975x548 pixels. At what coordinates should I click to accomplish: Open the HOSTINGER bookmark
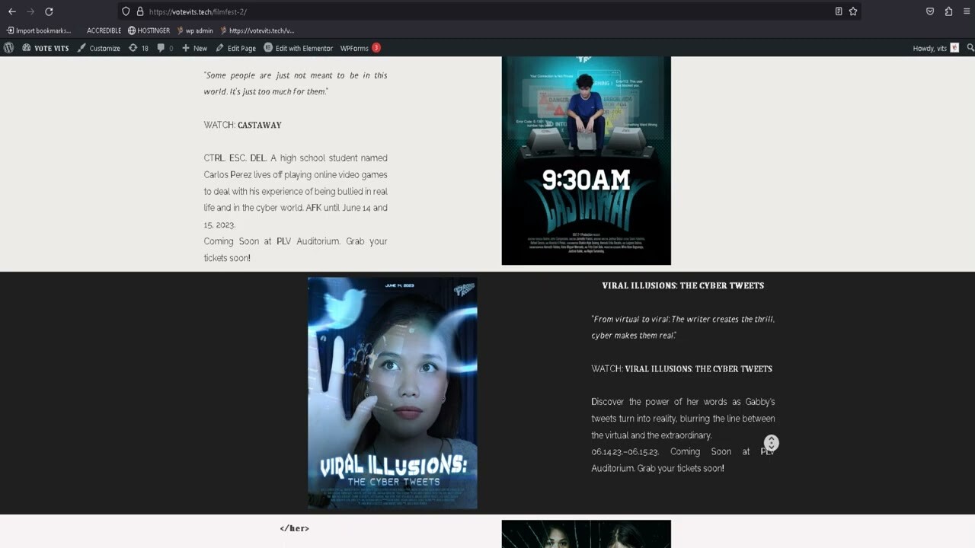coord(147,30)
